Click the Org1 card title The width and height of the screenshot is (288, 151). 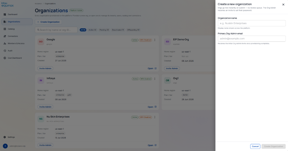coord(176,78)
